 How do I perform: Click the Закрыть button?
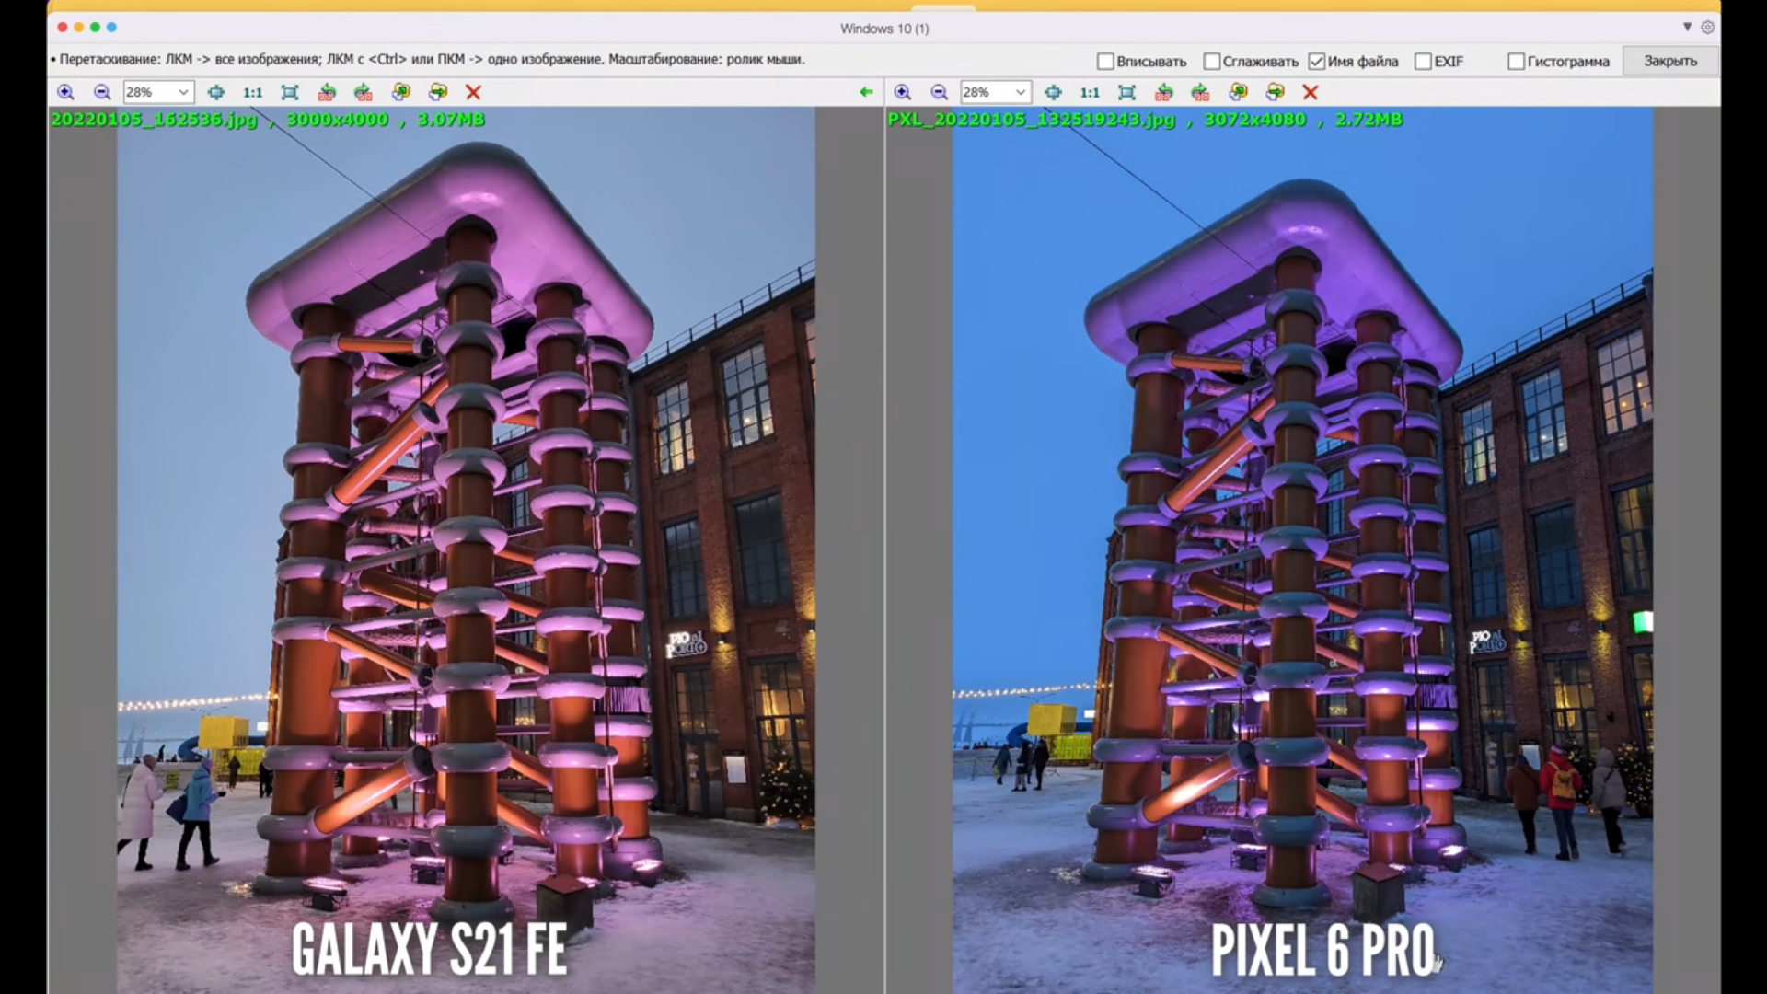tap(1670, 61)
